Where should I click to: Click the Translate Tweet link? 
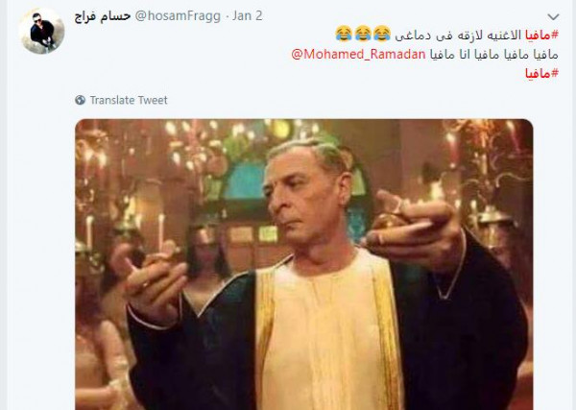pyautogui.click(x=129, y=100)
